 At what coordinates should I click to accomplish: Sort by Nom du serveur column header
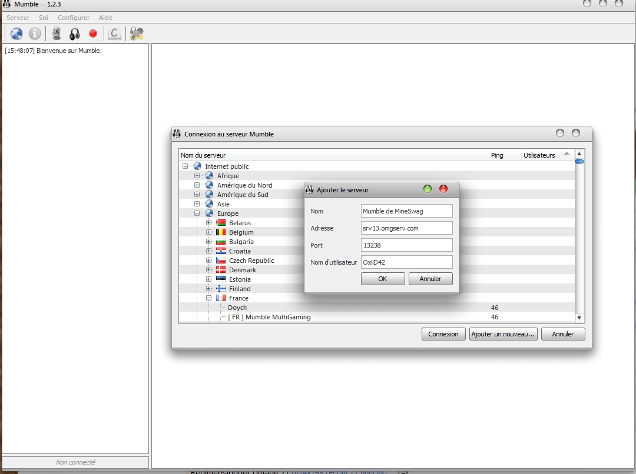(x=333, y=155)
